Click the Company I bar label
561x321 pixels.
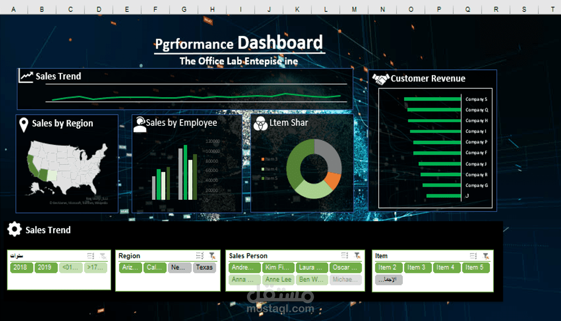click(476, 131)
